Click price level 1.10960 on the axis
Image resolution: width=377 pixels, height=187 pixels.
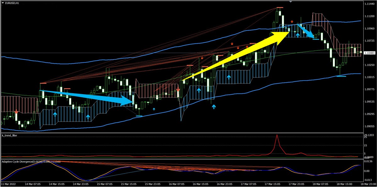tap(369, 28)
